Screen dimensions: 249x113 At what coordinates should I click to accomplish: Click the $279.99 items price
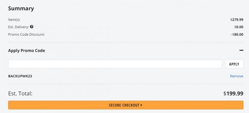tap(237, 20)
